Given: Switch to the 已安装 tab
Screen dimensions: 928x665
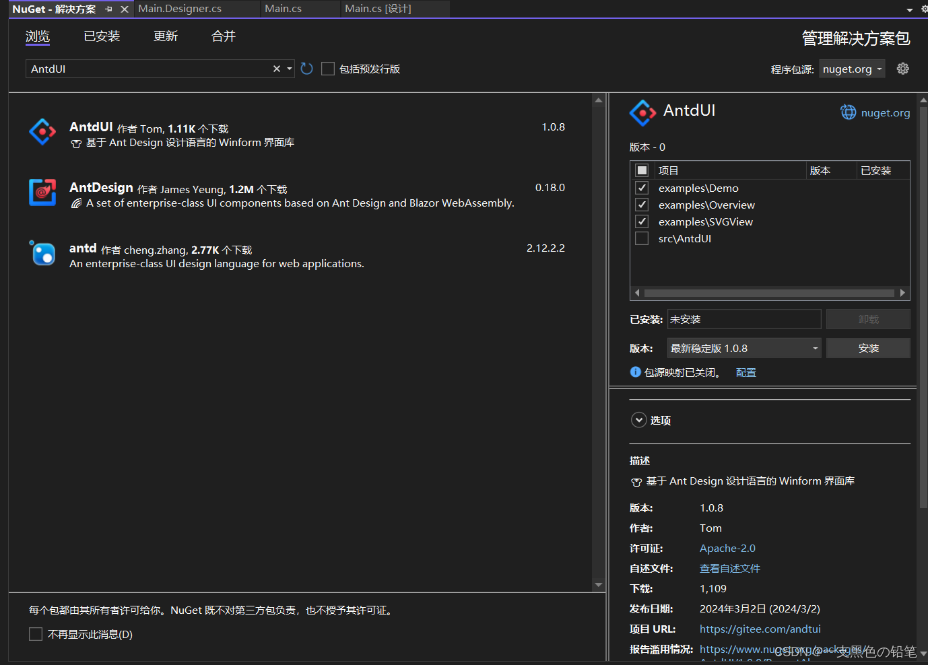Looking at the screenshot, I should 101,36.
